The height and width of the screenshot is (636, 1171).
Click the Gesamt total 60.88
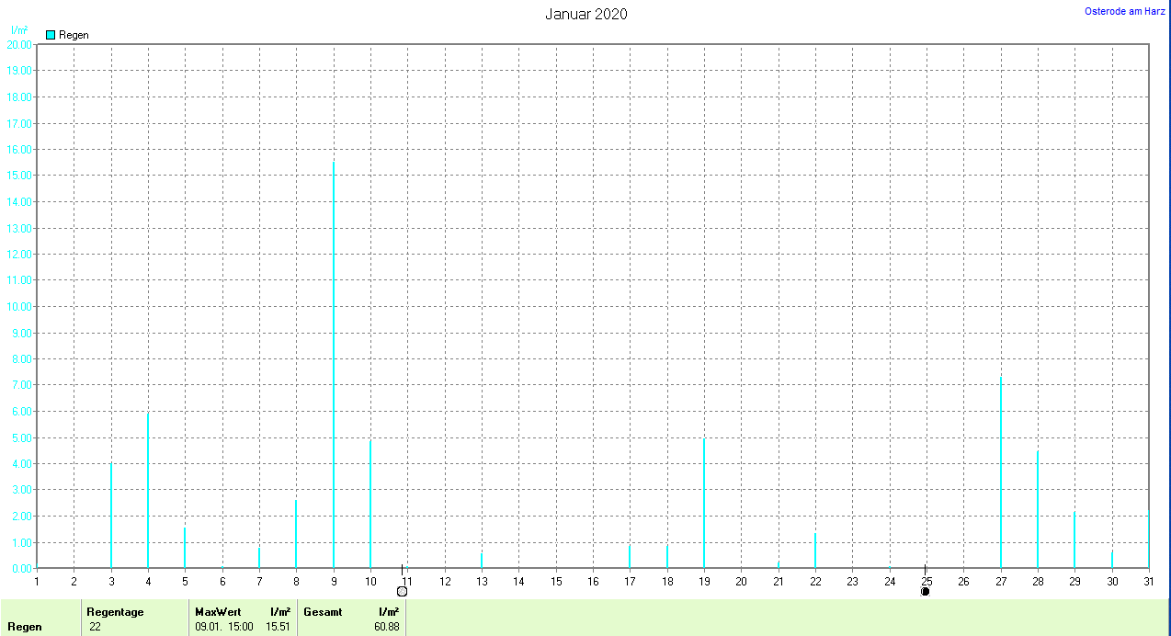tap(386, 627)
